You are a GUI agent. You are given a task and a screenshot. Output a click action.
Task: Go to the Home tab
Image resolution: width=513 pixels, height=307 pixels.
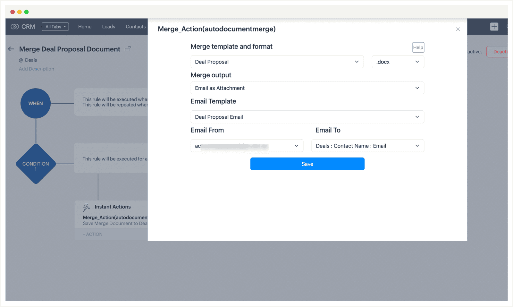(x=85, y=27)
